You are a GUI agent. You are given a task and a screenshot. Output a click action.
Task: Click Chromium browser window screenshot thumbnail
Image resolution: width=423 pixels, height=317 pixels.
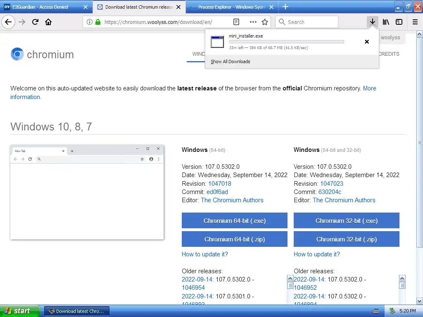[87, 192]
